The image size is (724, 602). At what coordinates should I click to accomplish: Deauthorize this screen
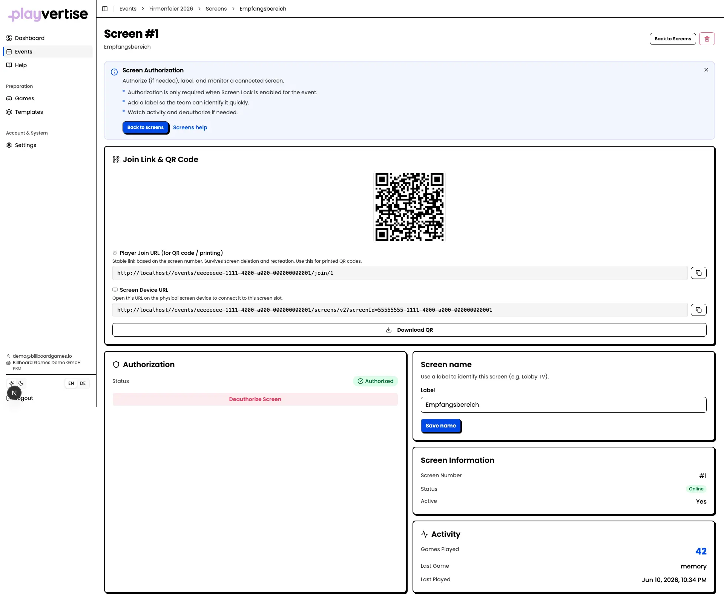255,399
